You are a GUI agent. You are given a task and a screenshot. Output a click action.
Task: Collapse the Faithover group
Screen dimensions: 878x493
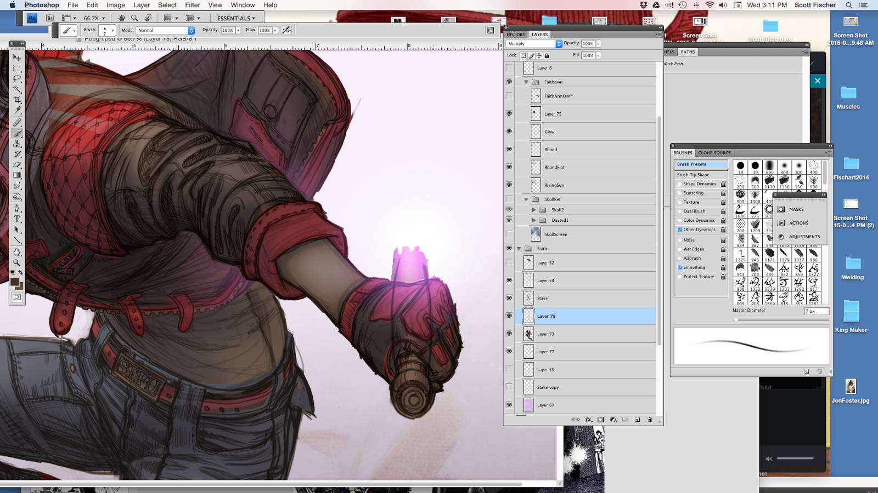[x=526, y=82]
